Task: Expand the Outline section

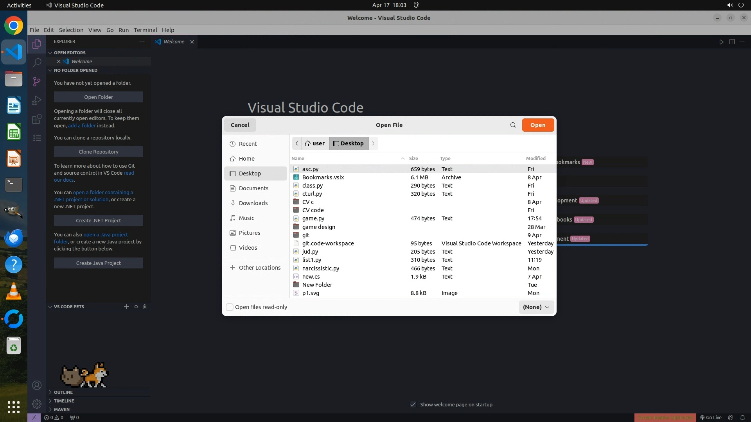Action: pos(63,392)
